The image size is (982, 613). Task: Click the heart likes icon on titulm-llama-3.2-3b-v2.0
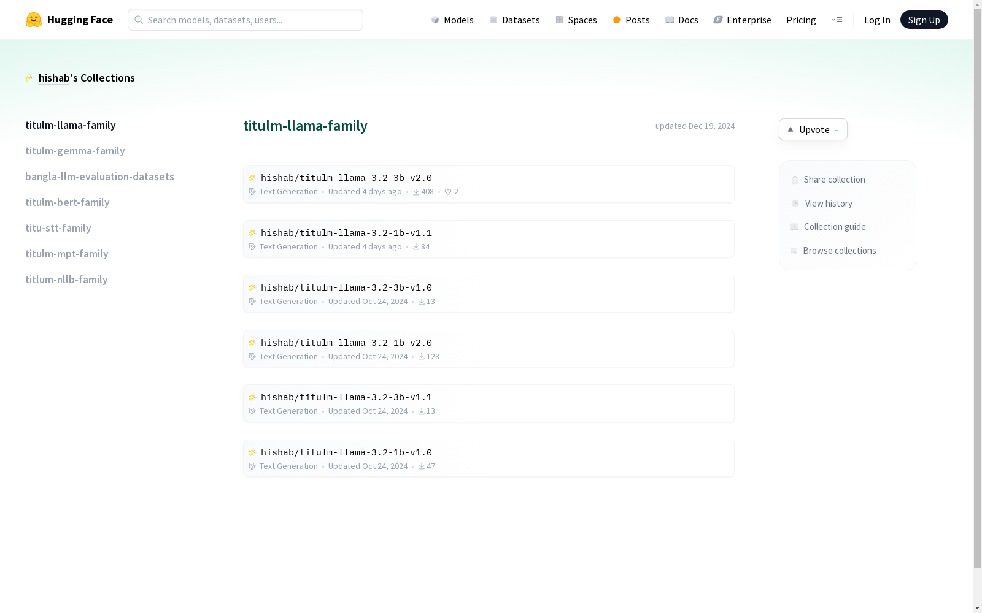(448, 192)
